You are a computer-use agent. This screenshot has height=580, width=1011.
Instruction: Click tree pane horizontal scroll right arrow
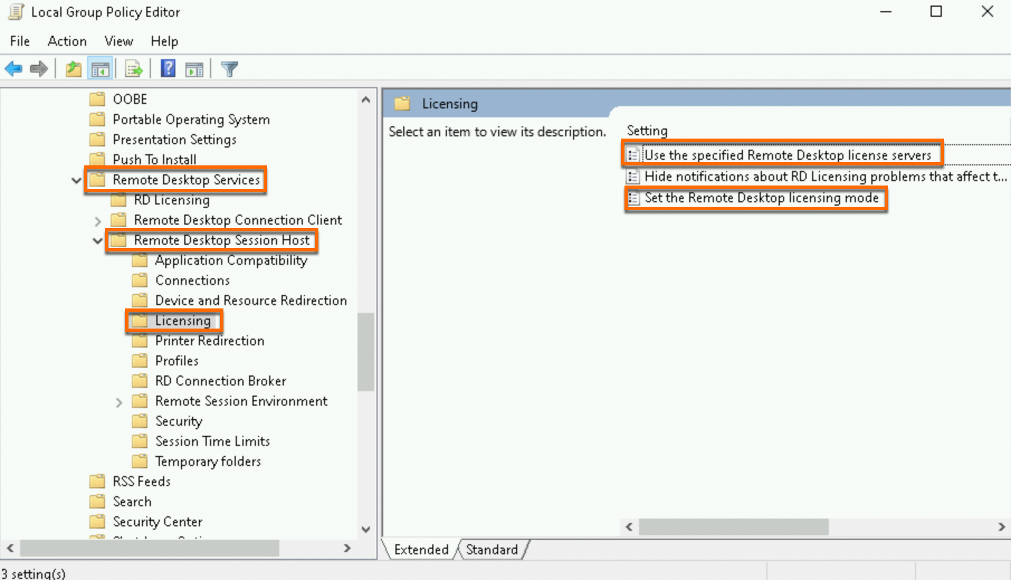click(347, 549)
